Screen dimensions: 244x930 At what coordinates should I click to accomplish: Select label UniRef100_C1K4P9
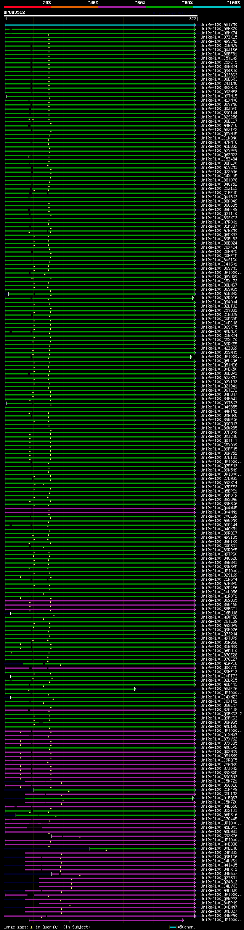(219, 790)
